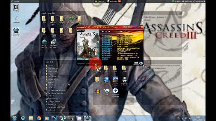Open DAEMON Tools Lite shortcut
The height and width of the screenshot is (121, 216).
pyautogui.click(x=115, y=93)
